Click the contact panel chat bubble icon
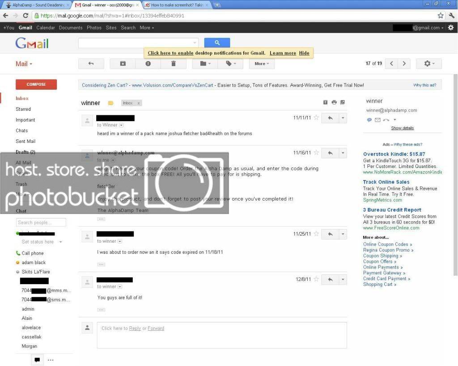Screen dimensions: 458x366 click(369, 120)
